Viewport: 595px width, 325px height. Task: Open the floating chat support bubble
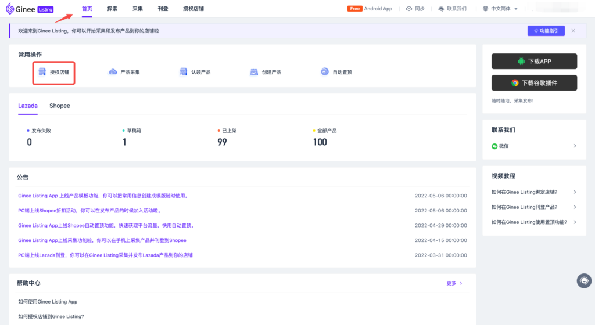[x=584, y=281]
